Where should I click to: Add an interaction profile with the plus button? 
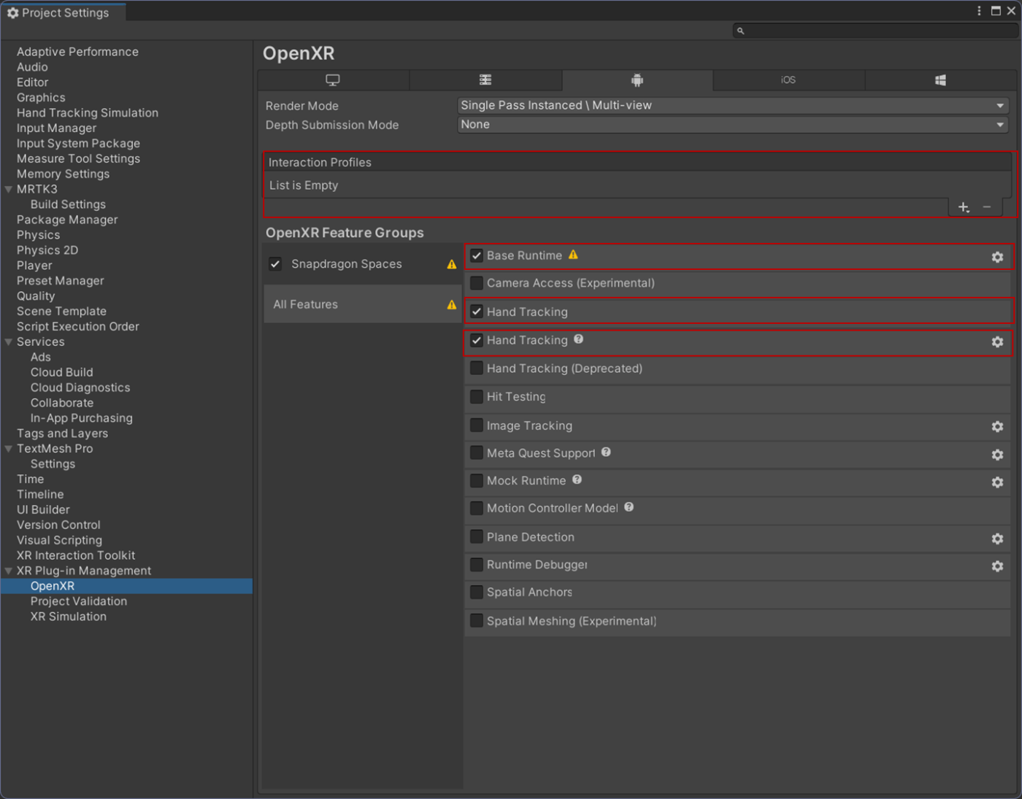pos(964,207)
